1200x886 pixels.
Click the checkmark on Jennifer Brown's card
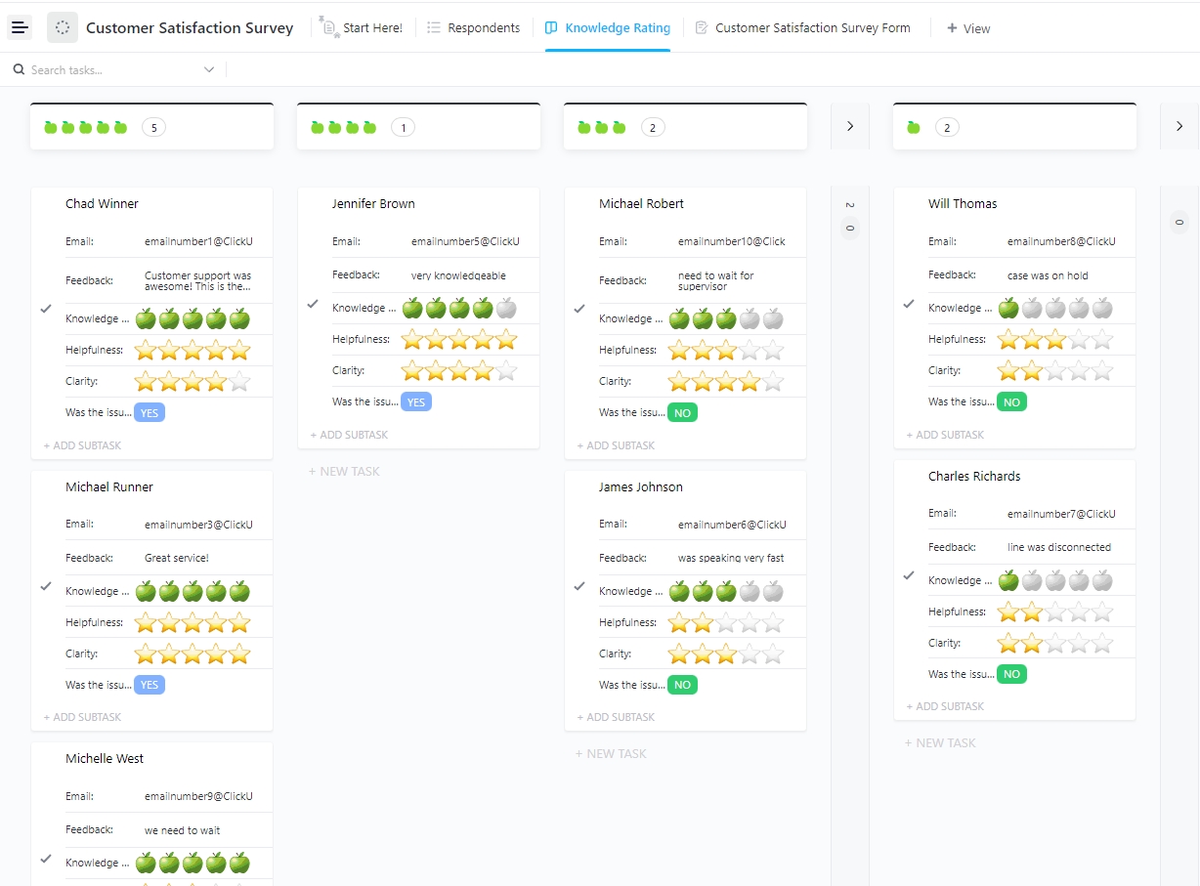point(313,304)
